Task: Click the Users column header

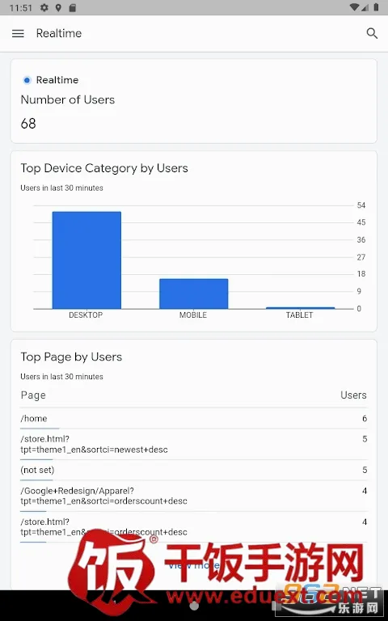Action: [x=353, y=395]
